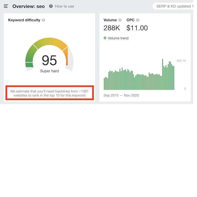Click the CPC help icon
197x197 pixels.
pos(138,20)
